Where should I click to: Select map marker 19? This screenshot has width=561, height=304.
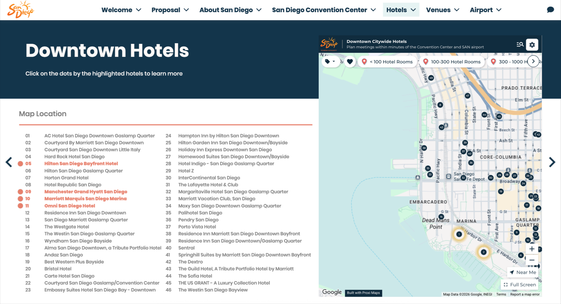[501, 191]
